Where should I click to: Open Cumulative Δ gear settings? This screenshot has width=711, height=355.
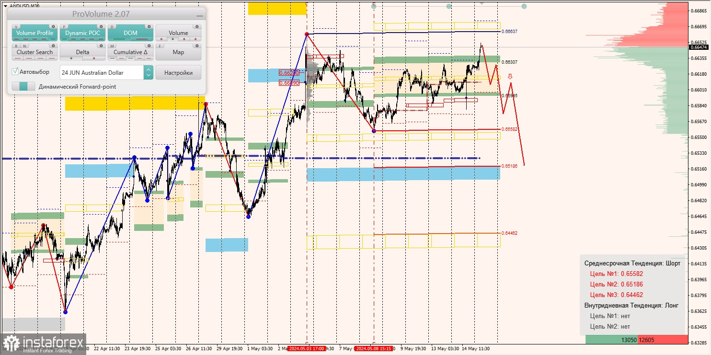pyautogui.click(x=149, y=46)
